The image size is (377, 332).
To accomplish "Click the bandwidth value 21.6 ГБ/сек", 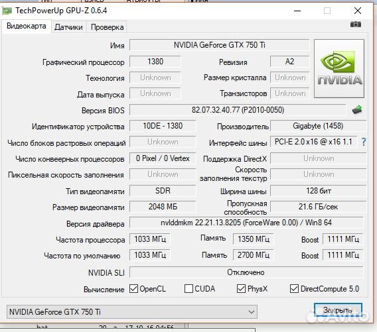I will 318,207.
